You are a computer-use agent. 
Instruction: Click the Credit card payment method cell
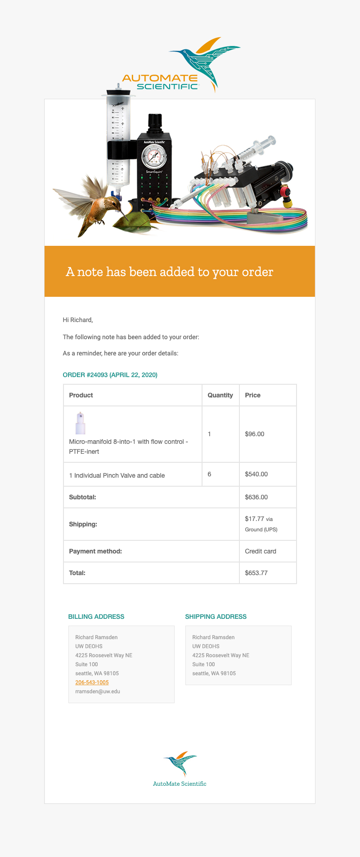(x=268, y=551)
